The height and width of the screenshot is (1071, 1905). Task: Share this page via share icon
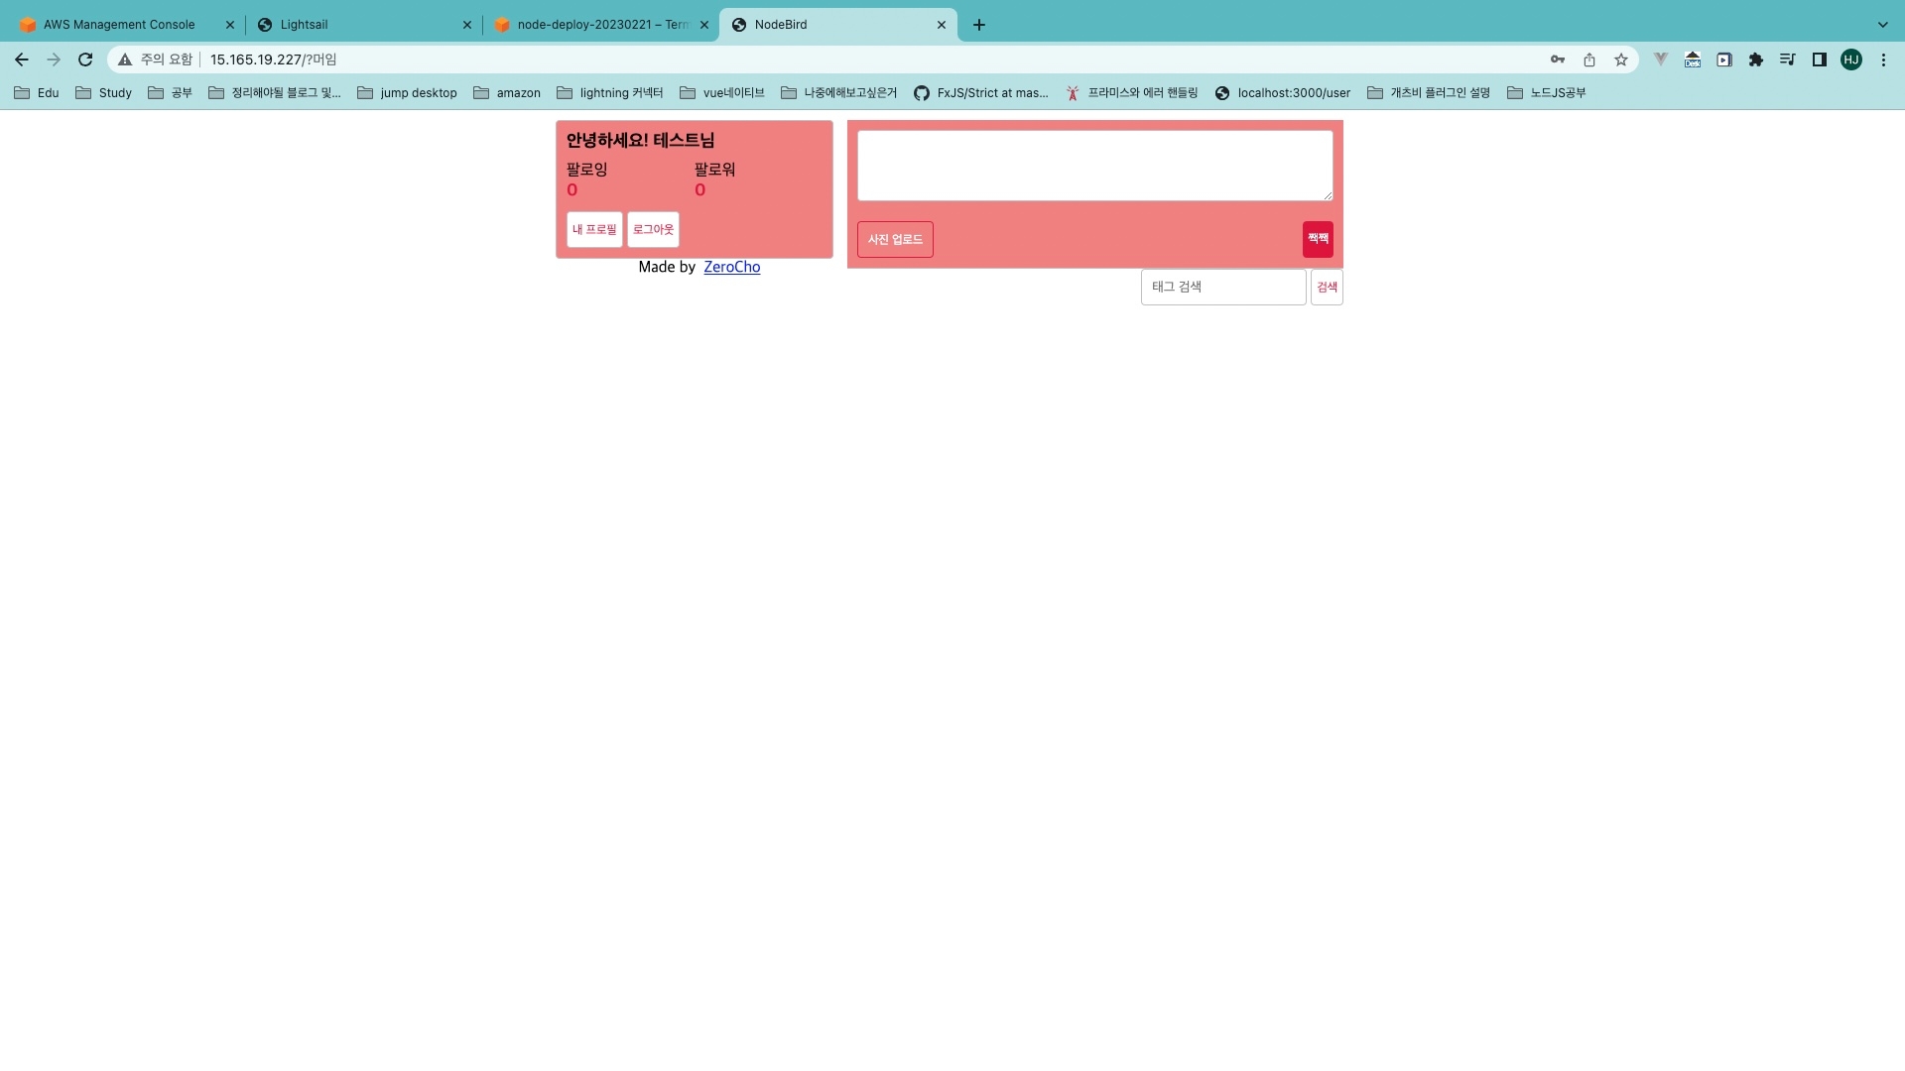[1589, 59]
